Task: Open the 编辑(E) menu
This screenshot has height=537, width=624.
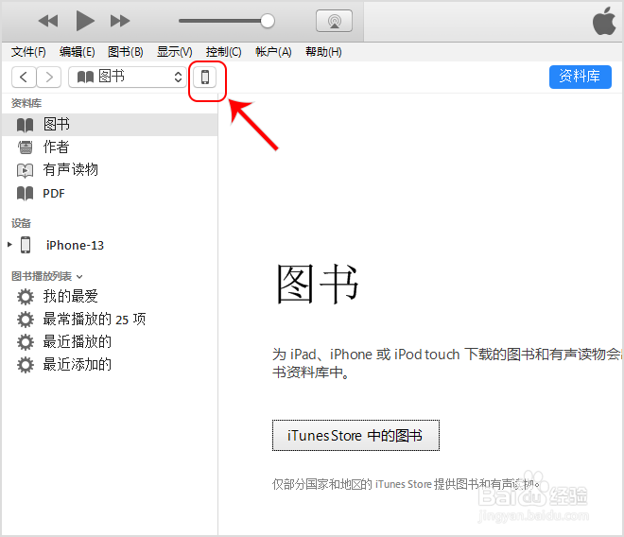Action: (78, 52)
